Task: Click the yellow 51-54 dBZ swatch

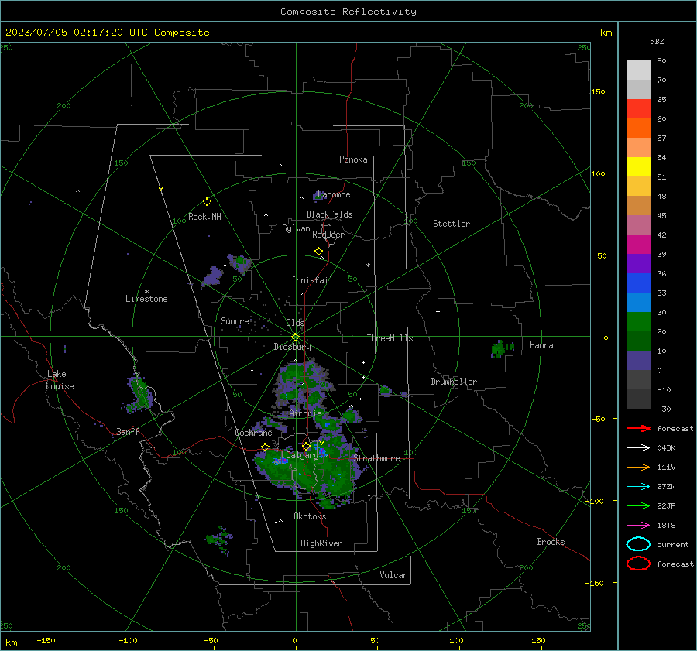Action: pos(638,166)
